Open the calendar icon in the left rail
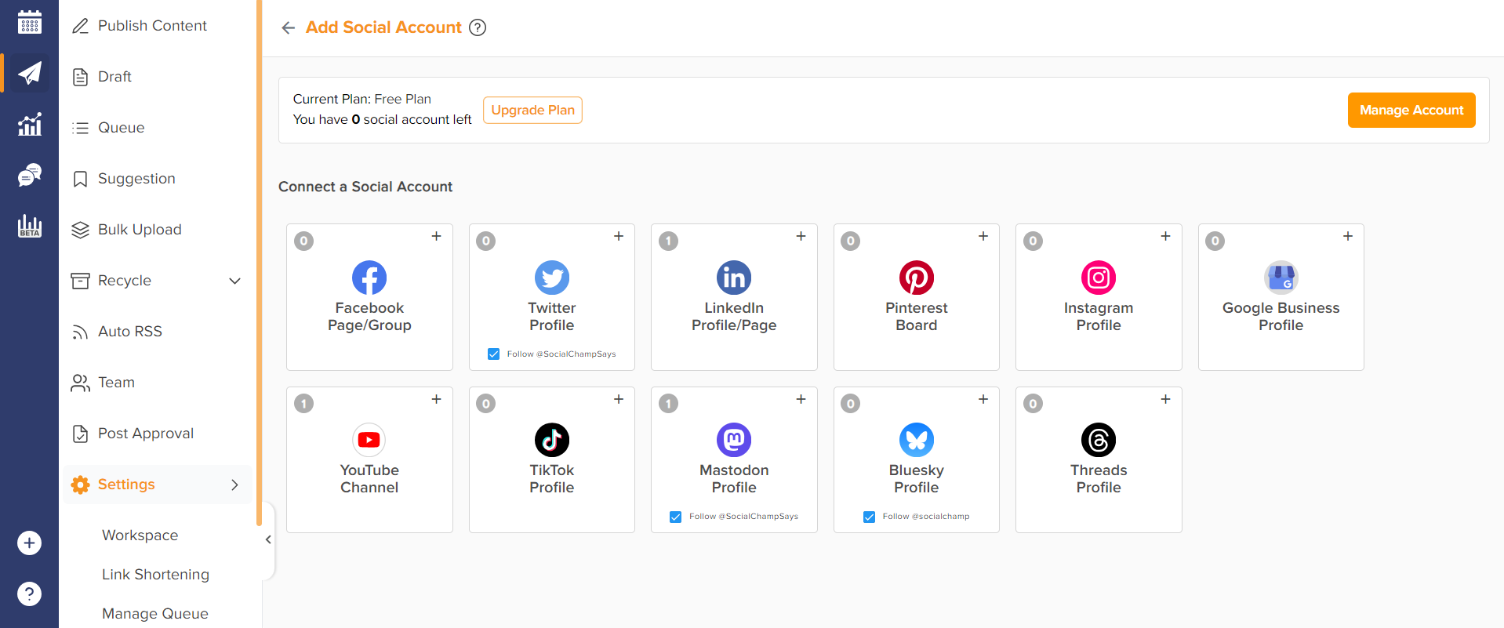The image size is (1504, 628). pyautogui.click(x=30, y=22)
